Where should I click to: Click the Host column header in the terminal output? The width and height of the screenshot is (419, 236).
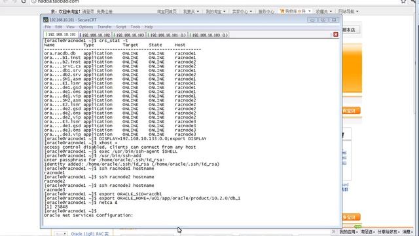(180, 45)
